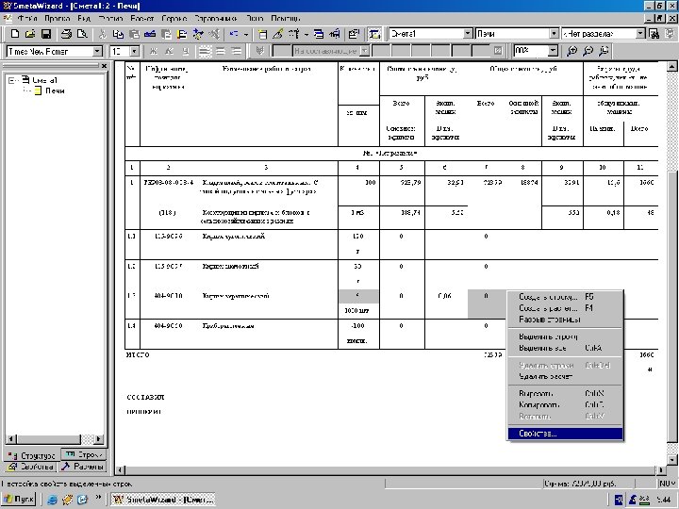Image resolution: width=679 pixels, height=509 pixels.
Task: Open the Файл menu
Action: (x=27, y=19)
